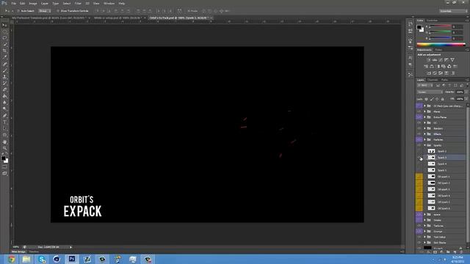Open the Window menu
Viewport: 470px width, 264px height.
pyautogui.click(x=109, y=3)
